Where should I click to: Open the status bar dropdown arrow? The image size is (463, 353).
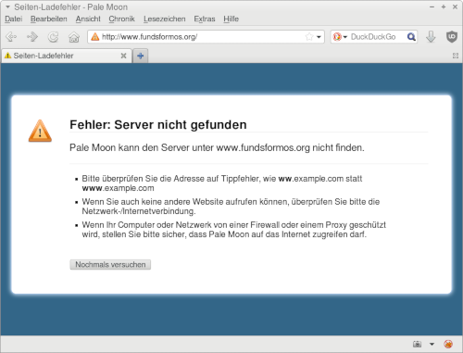coord(432,344)
